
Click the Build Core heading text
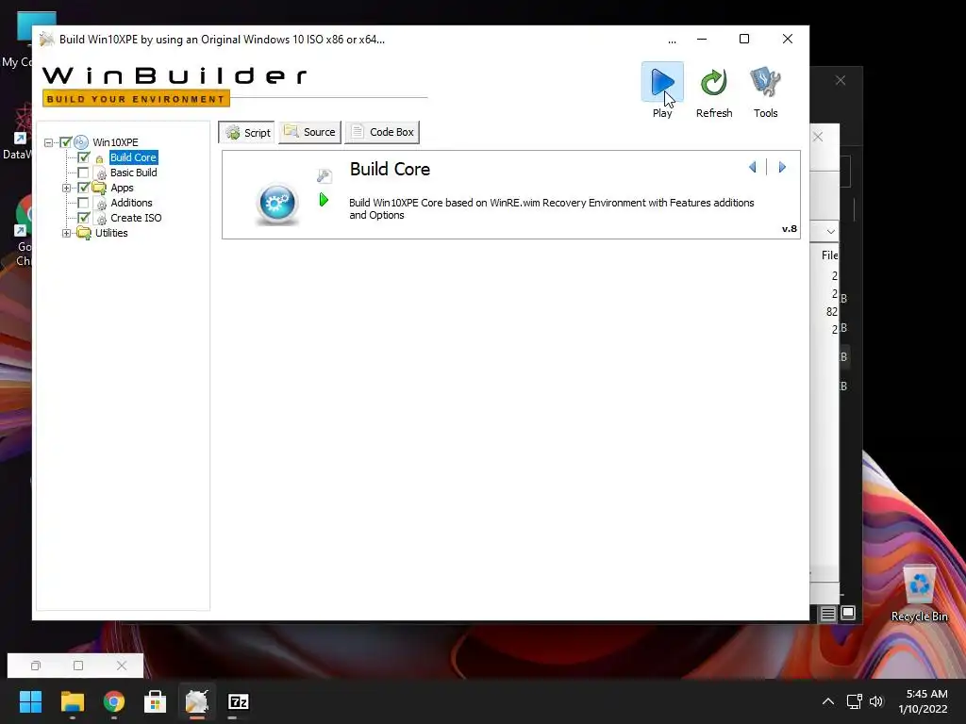[x=390, y=170]
